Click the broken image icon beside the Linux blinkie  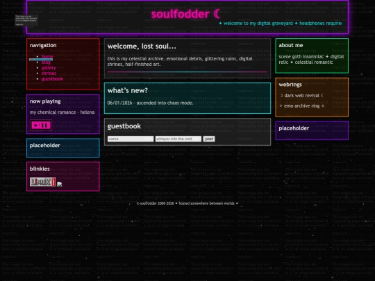(59, 184)
